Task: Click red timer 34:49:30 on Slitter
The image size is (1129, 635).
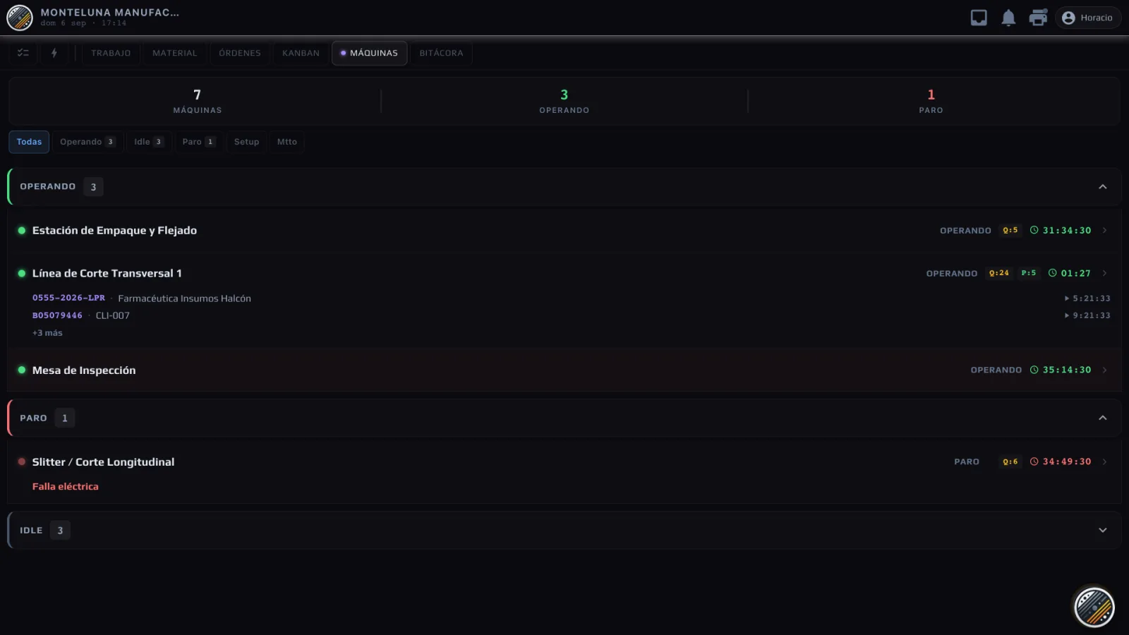Action: (1061, 462)
